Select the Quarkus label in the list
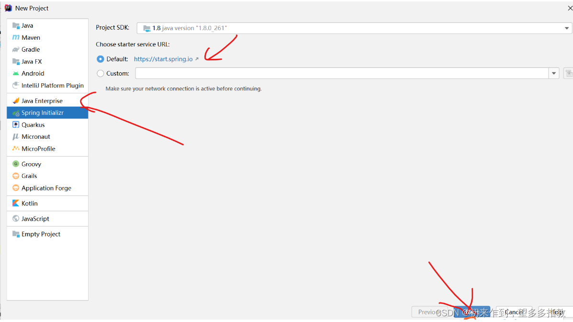The height and width of the screenshot is (322, 573). (33, 125)
